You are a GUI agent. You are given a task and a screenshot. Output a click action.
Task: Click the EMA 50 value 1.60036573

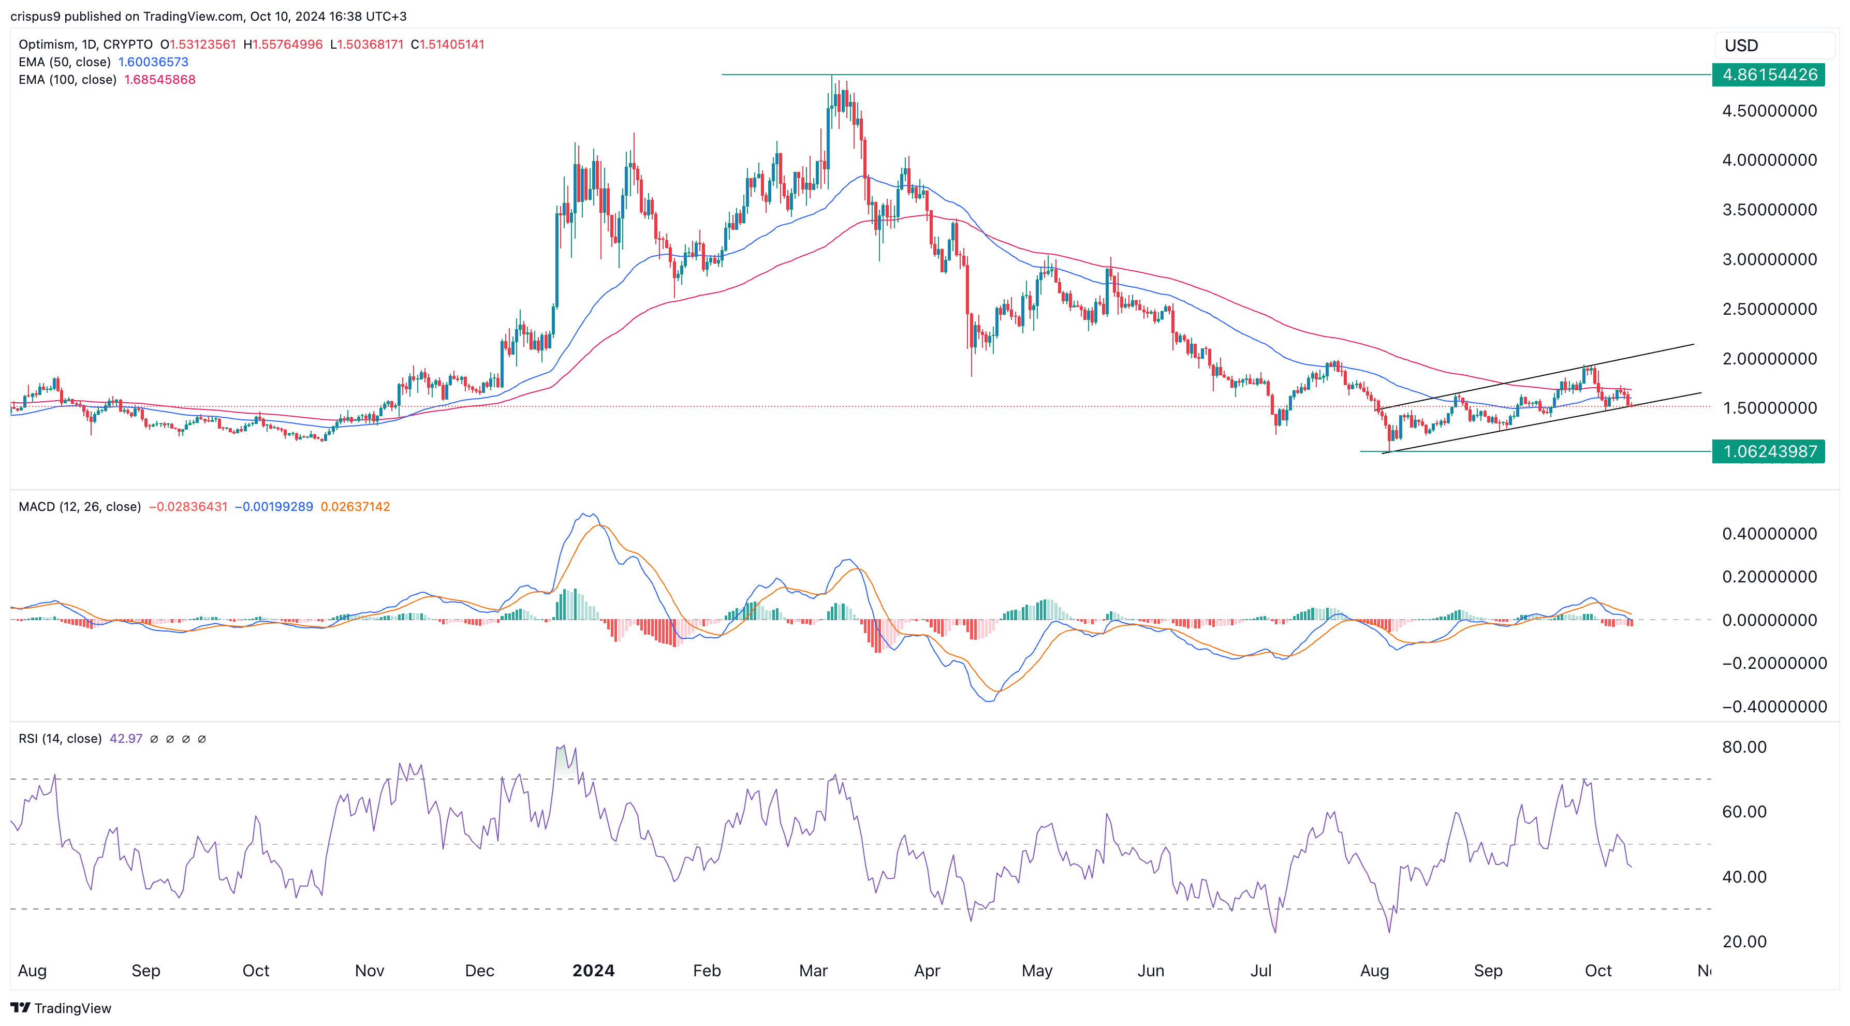[x=153, y=62]
